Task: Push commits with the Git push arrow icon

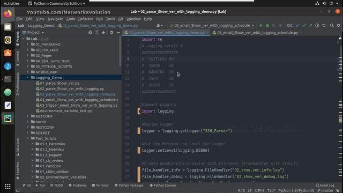Action: pos(310,25)
